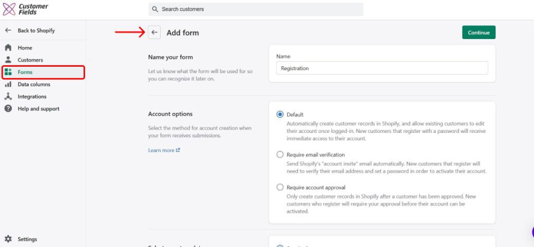Click the Automatically create customer records description
This screenshot has width=534, height=247.
pos(386,131)
